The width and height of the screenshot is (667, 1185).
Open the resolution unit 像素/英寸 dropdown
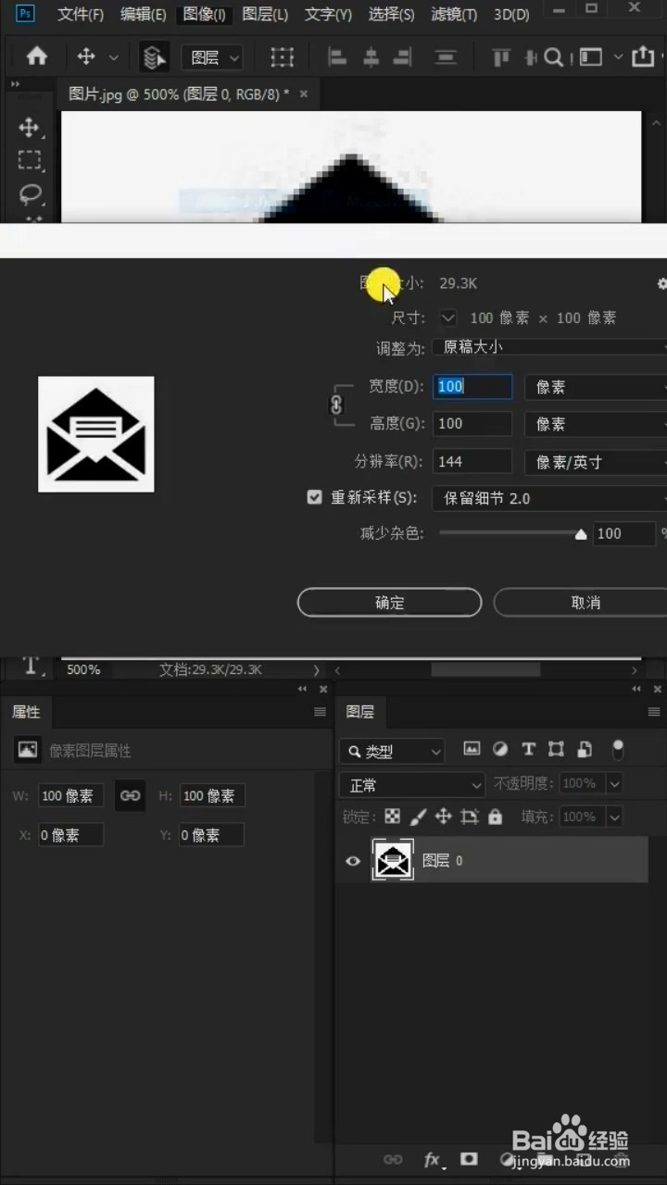point(596,462)
